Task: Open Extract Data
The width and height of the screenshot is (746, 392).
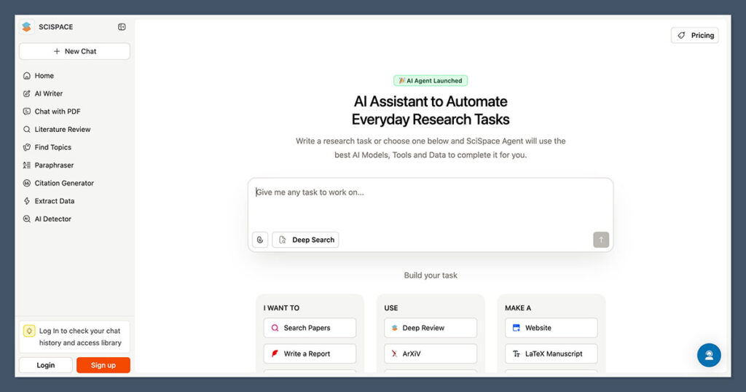Action: pos(54,201)
